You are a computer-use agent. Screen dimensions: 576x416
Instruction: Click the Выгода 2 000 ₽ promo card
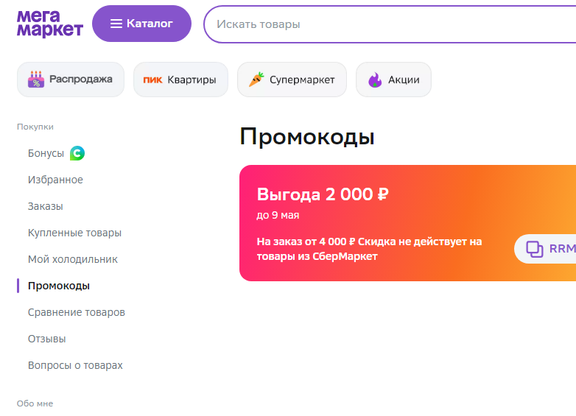pos(408,223)
